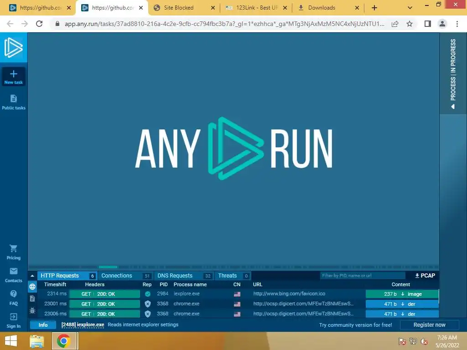Click the Process name column header

(190, 284)
